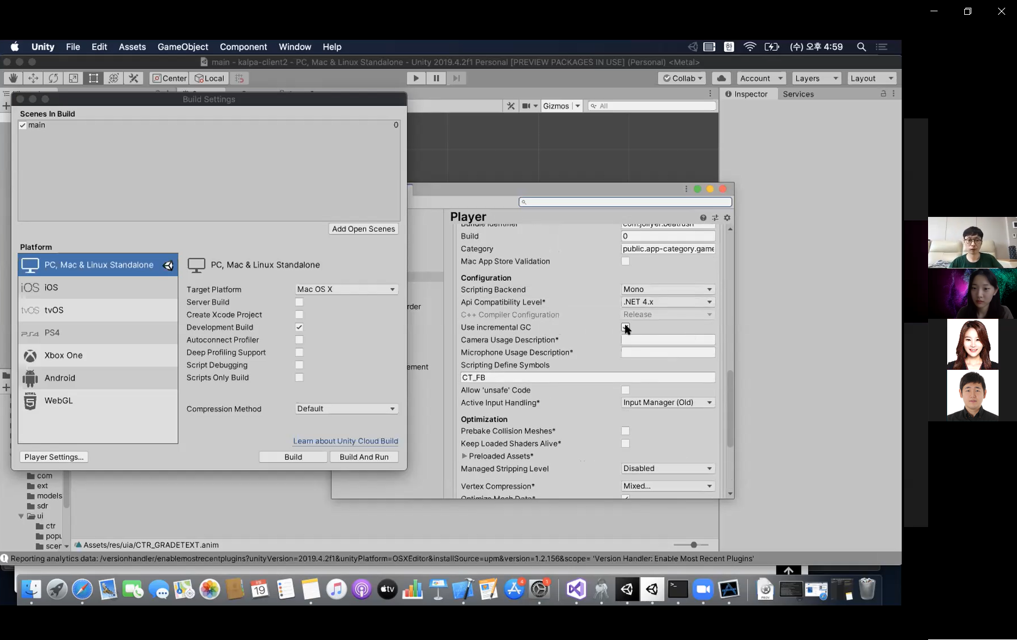Viewport: 1017px width, 640px height.
Task: Open the GameObject menu
Action: pos(183,47)
